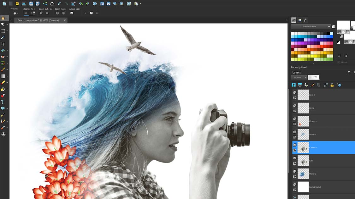Image resolution: width=355 pixels, height=199 pixels.
Task: Click the Link layers icon in Layers panel
Action: click(326, 85)
